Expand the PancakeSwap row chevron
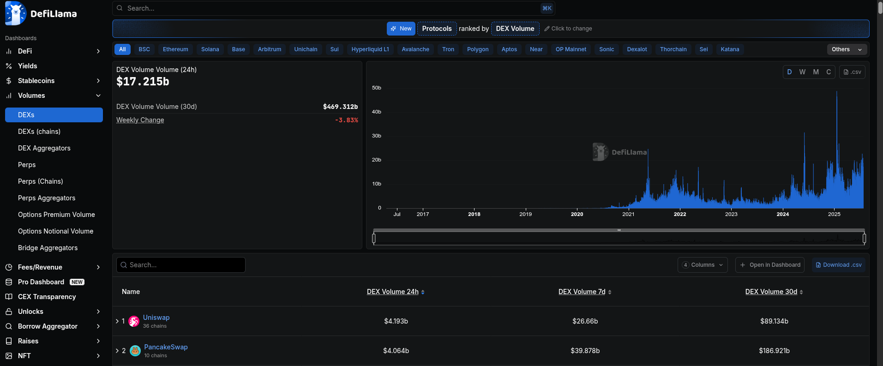Image resolution: width=883 pixels, height=366 pixels. (x=117, y=351)
